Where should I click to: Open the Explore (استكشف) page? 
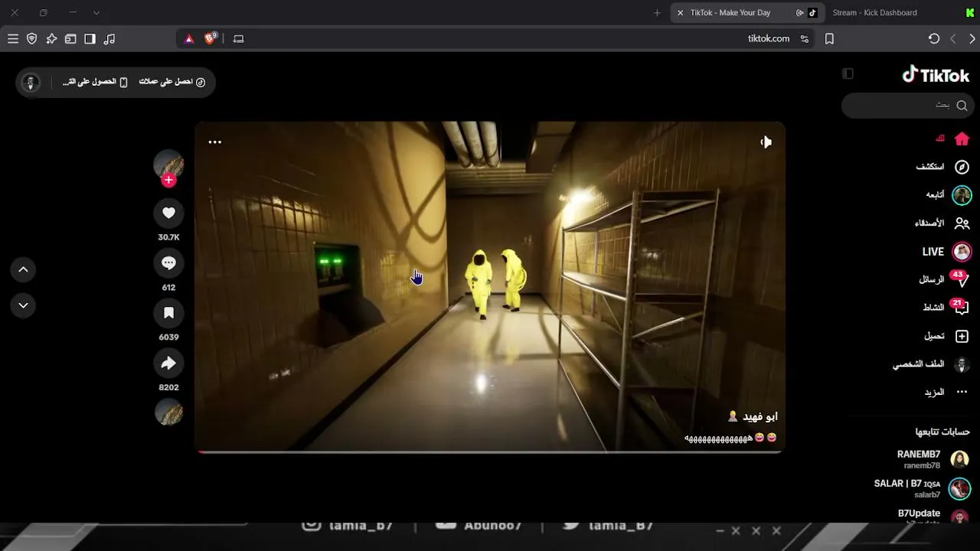[942, 167]
